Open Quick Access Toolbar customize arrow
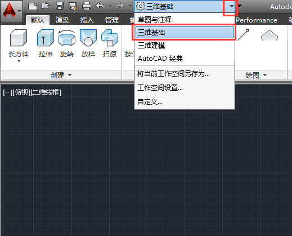 point(240,6)
